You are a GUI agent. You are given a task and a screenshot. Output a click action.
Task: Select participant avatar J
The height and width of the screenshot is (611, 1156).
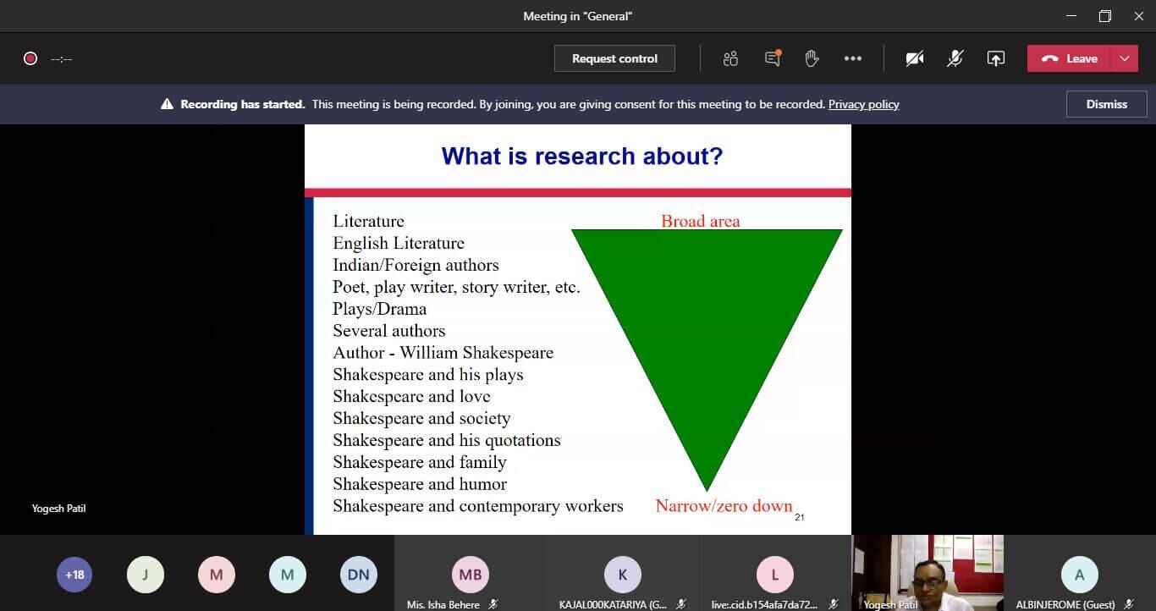146,575
